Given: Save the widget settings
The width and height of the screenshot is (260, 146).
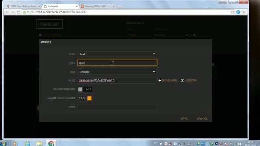Looking at the screenshot, I should coord(184,118).
